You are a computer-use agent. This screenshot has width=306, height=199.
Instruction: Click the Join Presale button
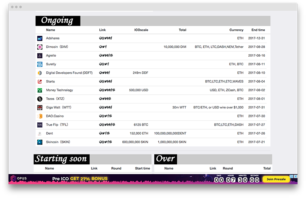tap(276, 179)
